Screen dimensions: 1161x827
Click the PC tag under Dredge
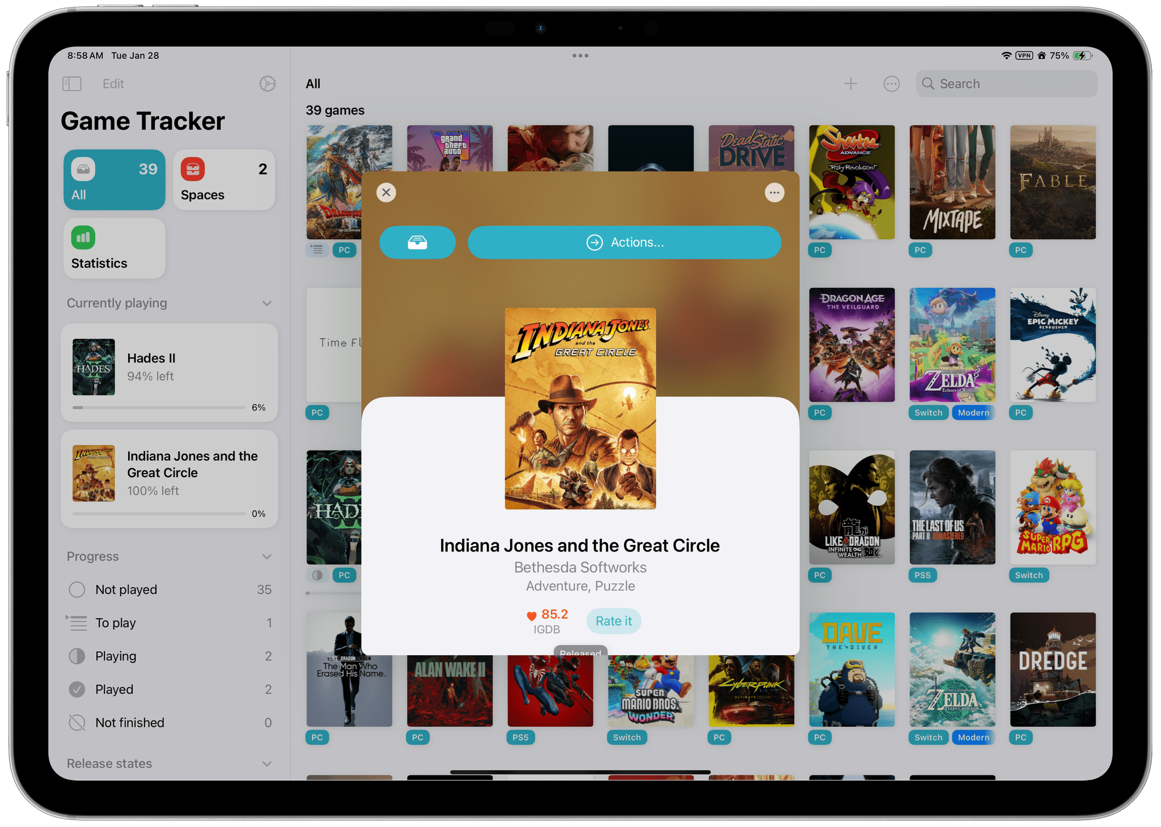click(x=1020, y=737)
